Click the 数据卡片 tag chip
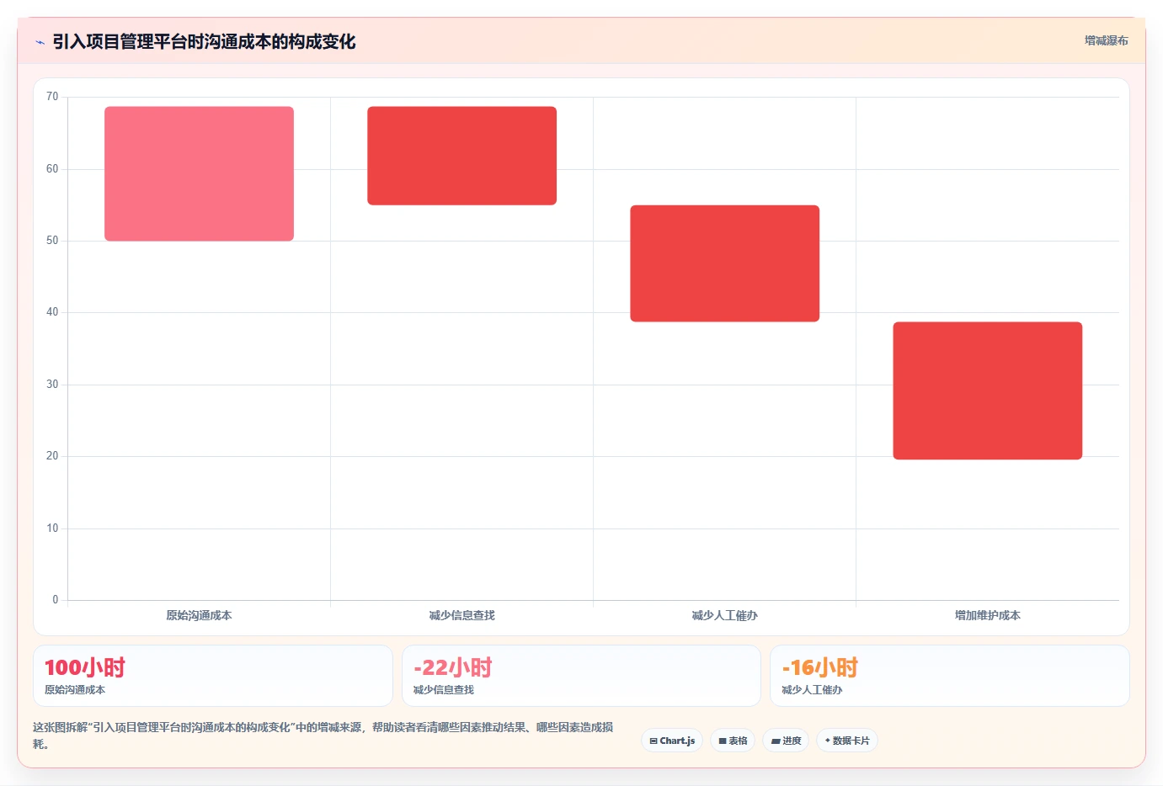The width and height of the screenshot is (1163, 786). tap(847, 741)
